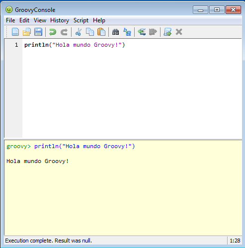Image resolution: width=245 pixels, height=248 pixels.
Task: Interrupt script execution with the X icon
Action: (x=179, y=32)
